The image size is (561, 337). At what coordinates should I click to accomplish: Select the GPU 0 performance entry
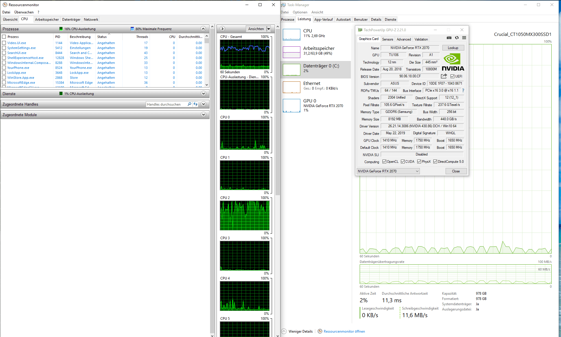316,105
